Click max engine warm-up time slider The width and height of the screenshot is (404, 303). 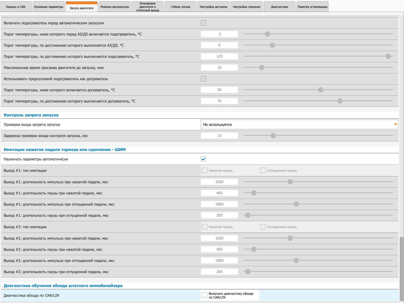[318, 68]
